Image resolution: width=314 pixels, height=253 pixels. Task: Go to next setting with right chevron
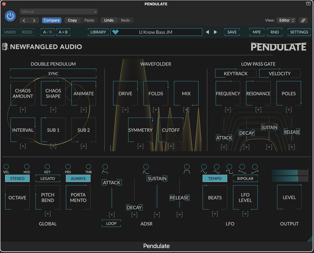coord(34,20)
